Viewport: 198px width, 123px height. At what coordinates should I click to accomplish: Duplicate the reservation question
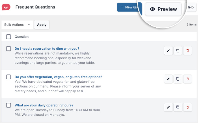[x=178, y=51]
